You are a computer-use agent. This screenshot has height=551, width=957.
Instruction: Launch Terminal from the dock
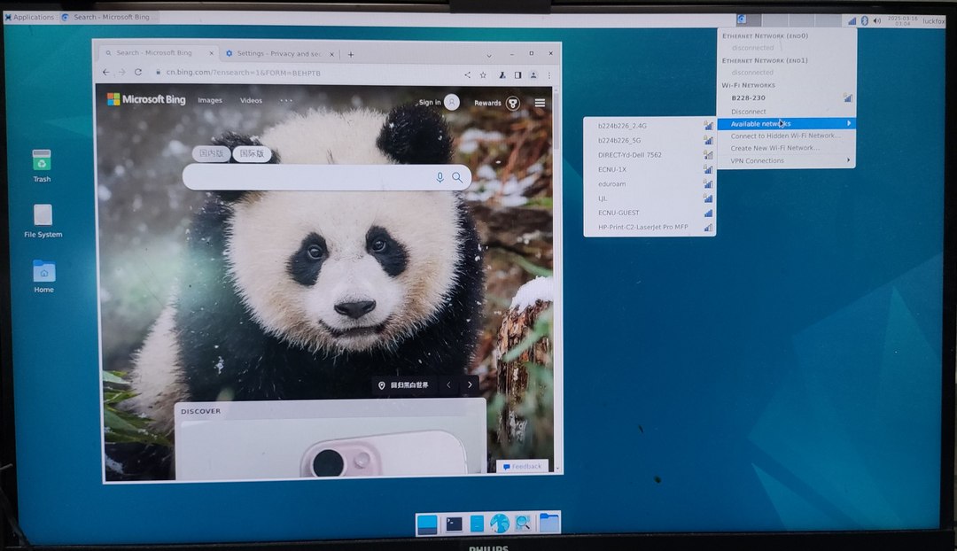454,524
